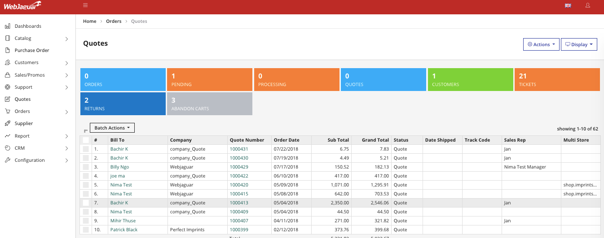The height and width of the screenshot is (238, 604).
Task: Open the Tickets stats tile
Action: pyautogui.click(x=557, y=79)
